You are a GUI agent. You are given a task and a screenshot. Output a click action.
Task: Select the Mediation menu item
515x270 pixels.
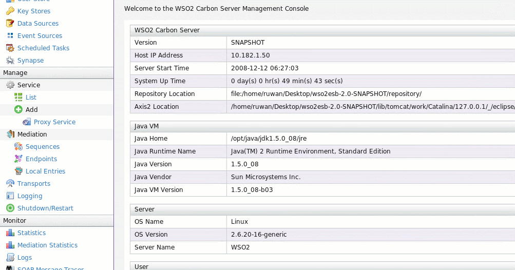[x=32, y=134]
